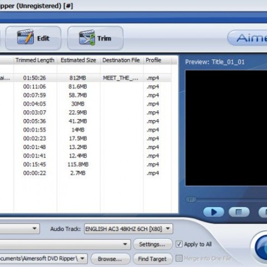This screenshot has width=267, height=267.
Task: Click the Aimersoft logo button
Action: (x=248, y=38)
